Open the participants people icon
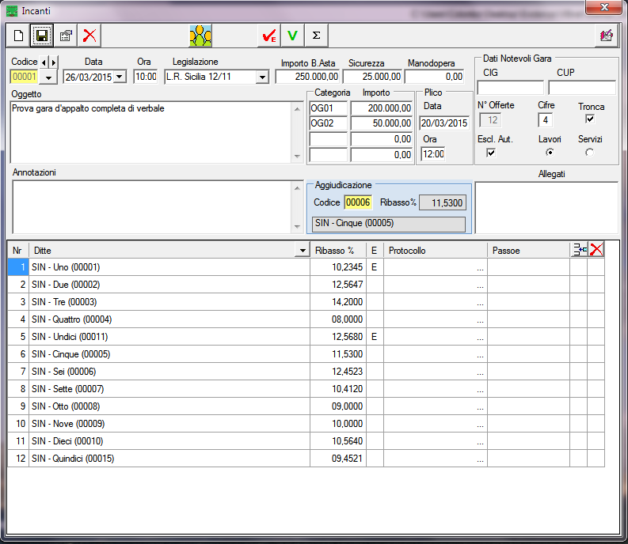This screenshot has height=544, width=628. [200, 36]
